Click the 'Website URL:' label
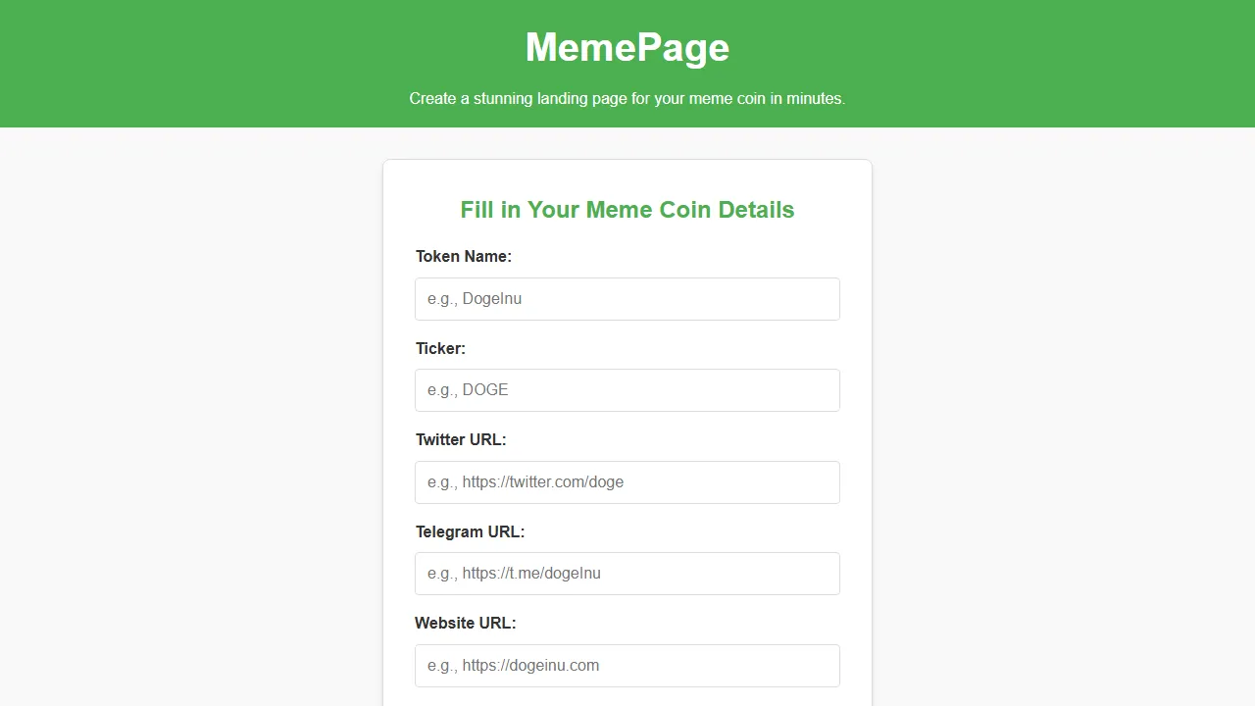1255x706 pixels. [465, 623]
